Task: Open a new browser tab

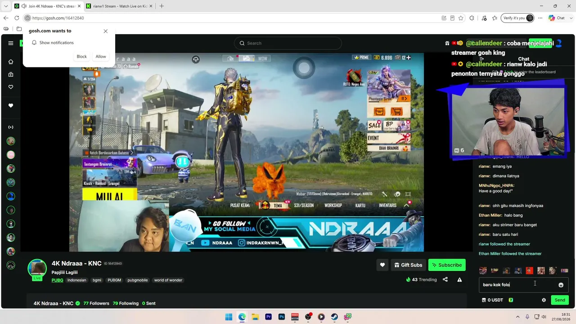Action: 162,6
